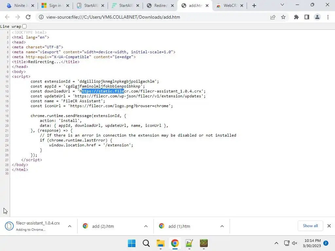Bookmark this tab with star icon
335x251 pixels.
(283, 17)
